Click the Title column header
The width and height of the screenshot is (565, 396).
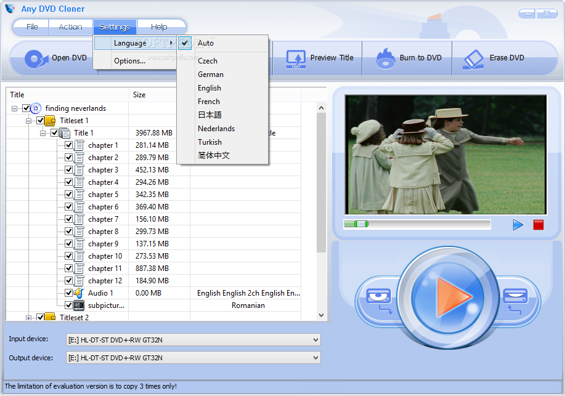coord(67,95)
